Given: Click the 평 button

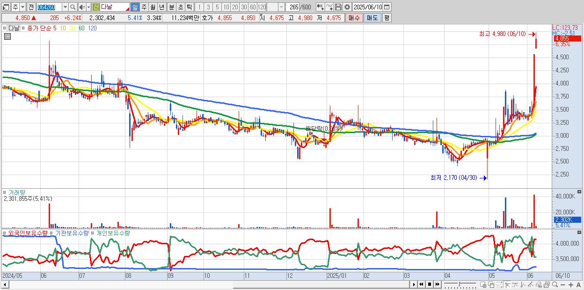Looking at the screenshot, I should [x=387, y=18].
